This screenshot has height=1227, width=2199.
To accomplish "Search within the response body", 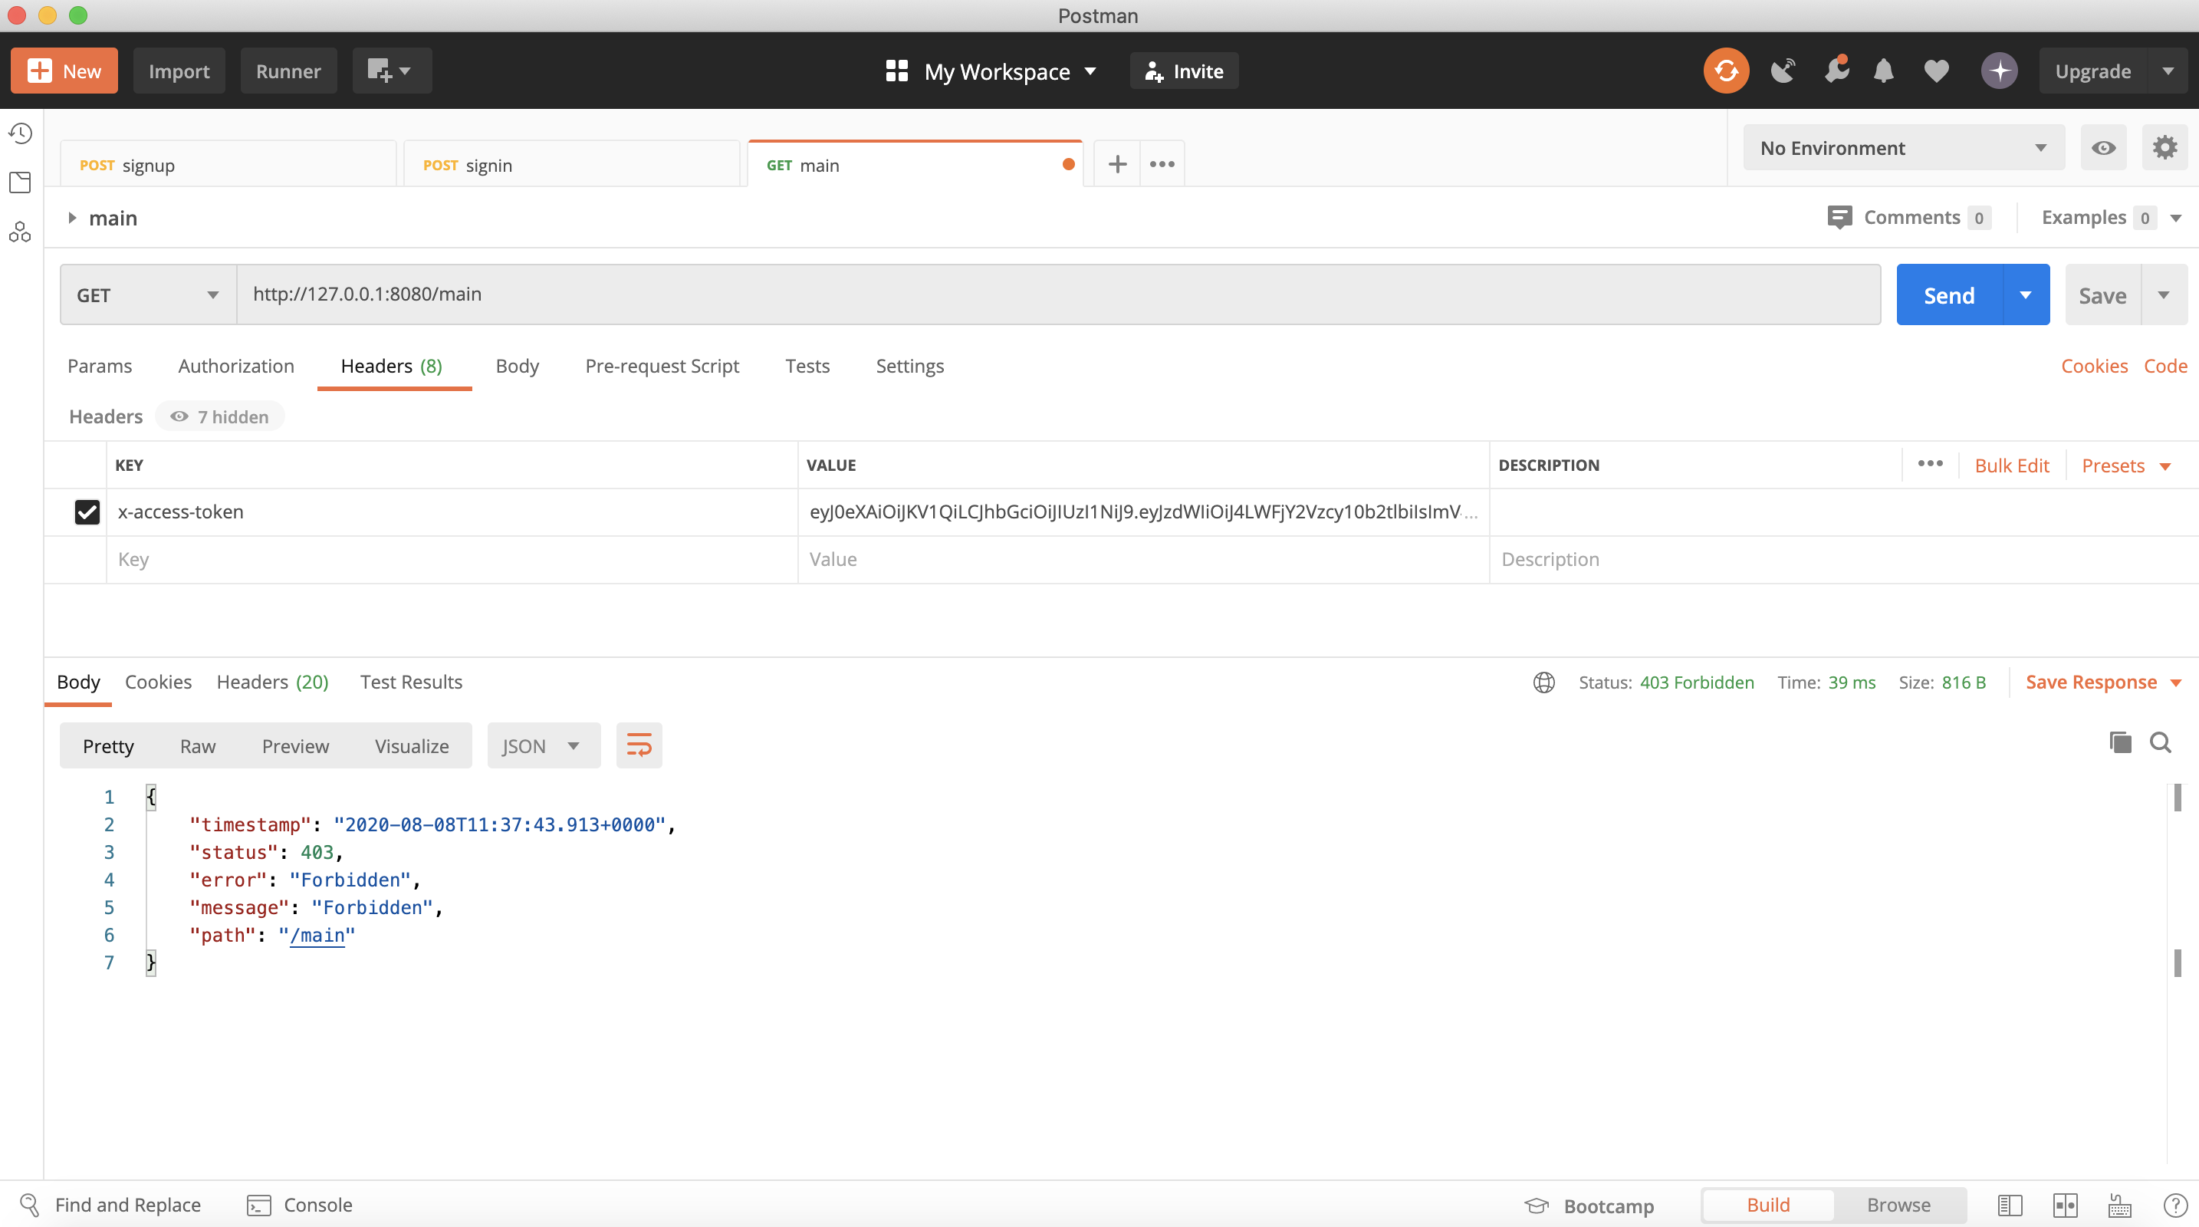I will (2160, 742).
